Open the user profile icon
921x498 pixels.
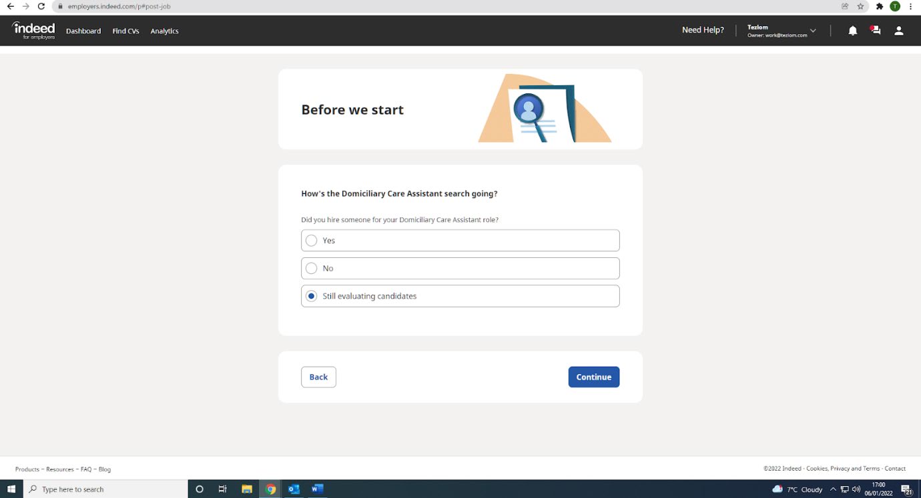[899, 31]
